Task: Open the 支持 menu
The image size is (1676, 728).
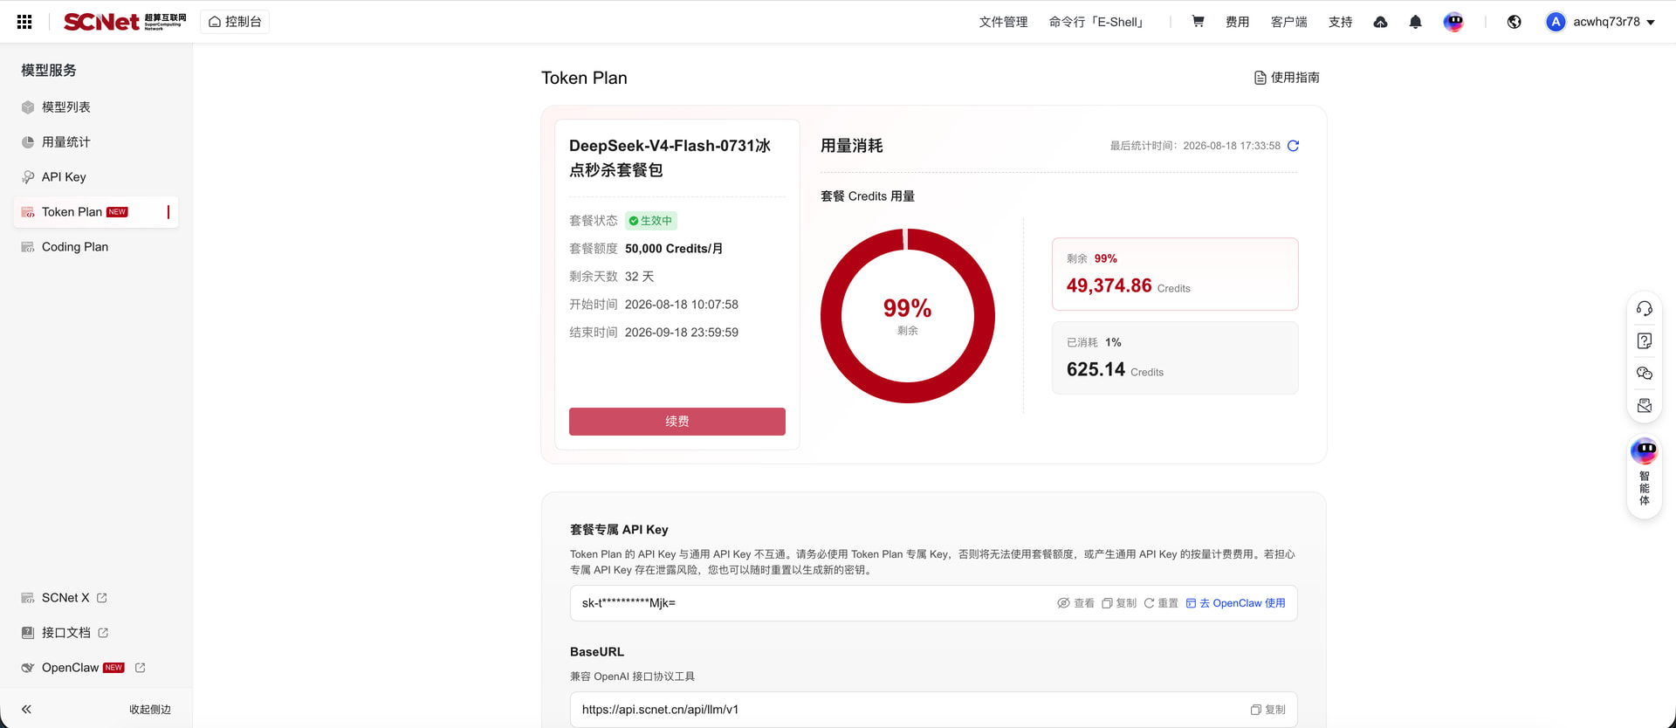Action: [x=1340, y=22]
